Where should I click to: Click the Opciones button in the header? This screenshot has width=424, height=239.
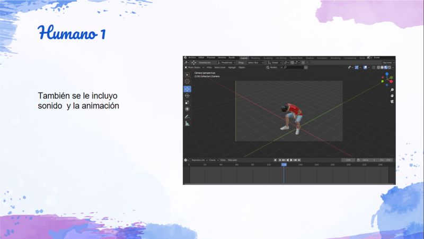click(388, 63)
